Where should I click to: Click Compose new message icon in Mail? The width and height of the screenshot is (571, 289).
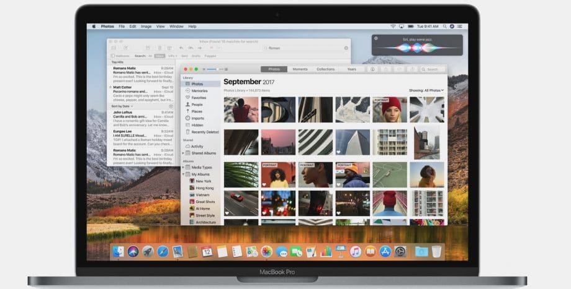click(125, 48)
